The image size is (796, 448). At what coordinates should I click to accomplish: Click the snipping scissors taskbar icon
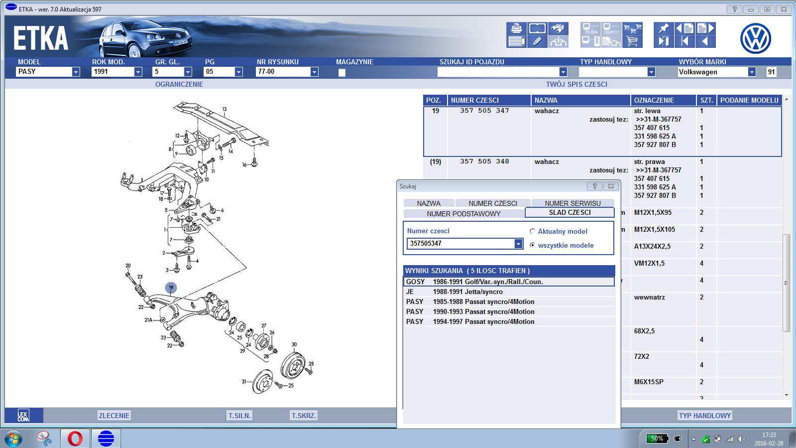pyautogui.click(x=44, y=439)
